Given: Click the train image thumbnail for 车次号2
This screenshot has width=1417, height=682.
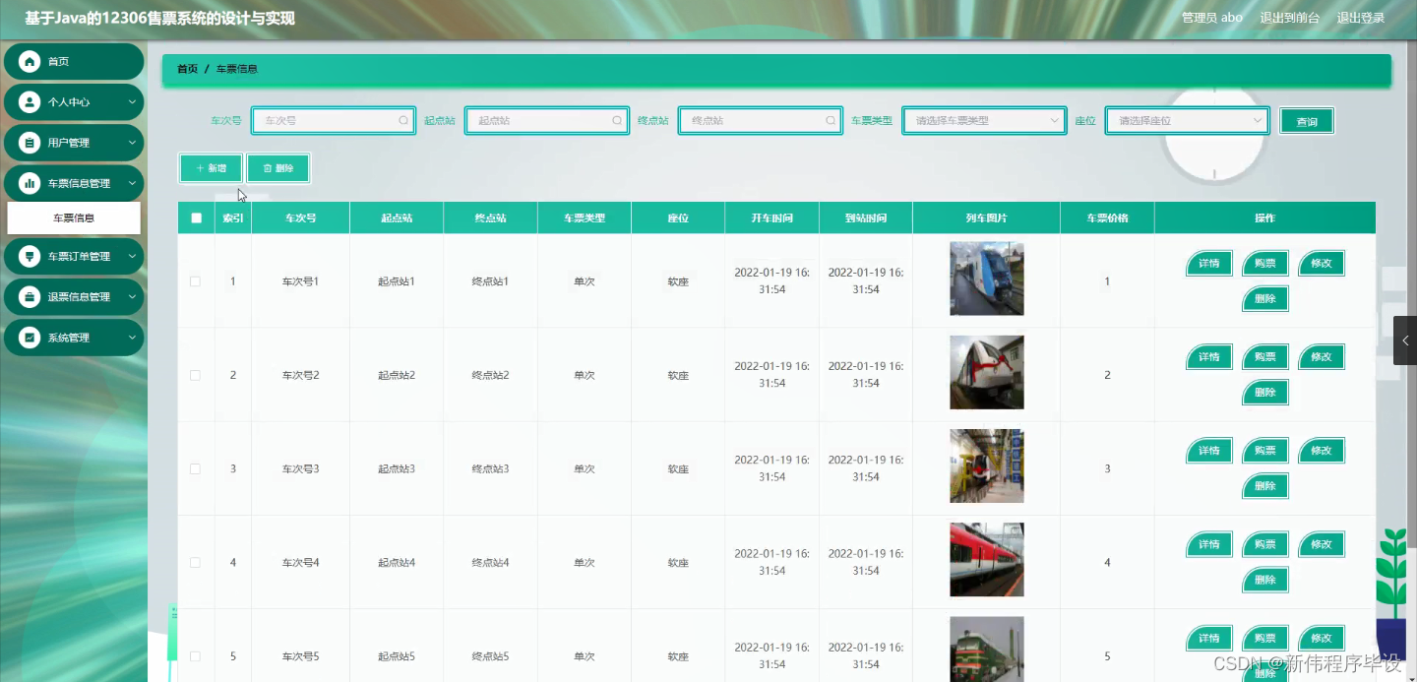Looking at the screenshot, I should (986, 372).
